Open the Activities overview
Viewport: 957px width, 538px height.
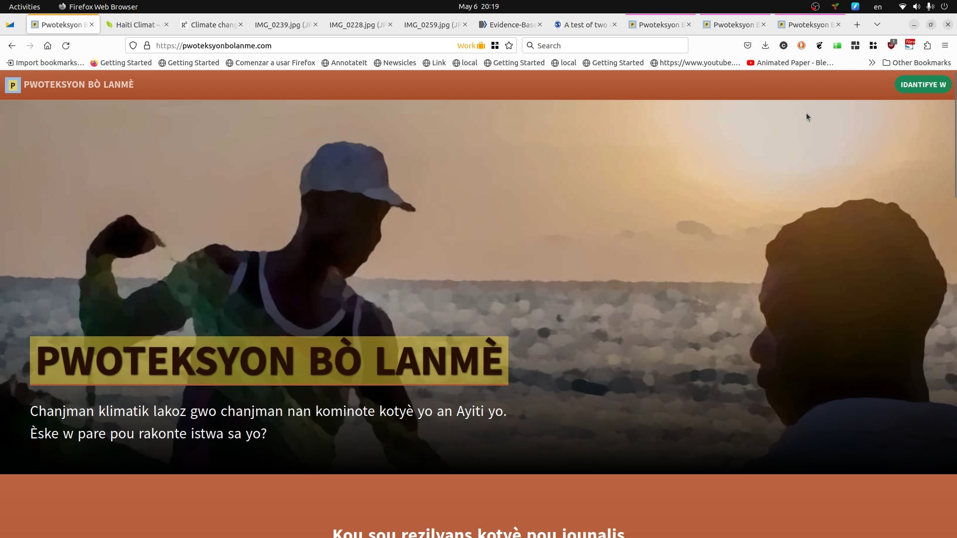click(x=24, y=6)
